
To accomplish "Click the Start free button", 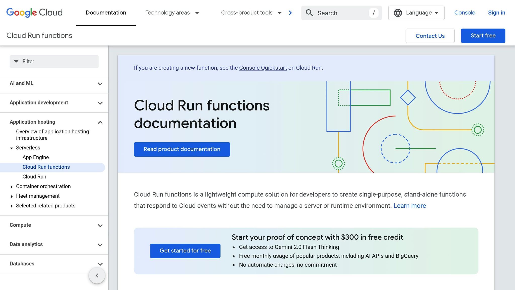I will (483, 36).
